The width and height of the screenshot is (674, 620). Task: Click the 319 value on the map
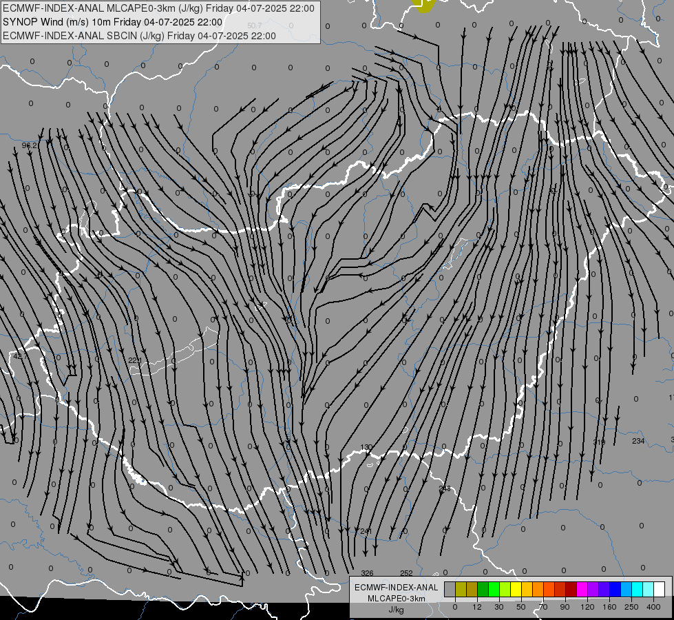point(599,442)
